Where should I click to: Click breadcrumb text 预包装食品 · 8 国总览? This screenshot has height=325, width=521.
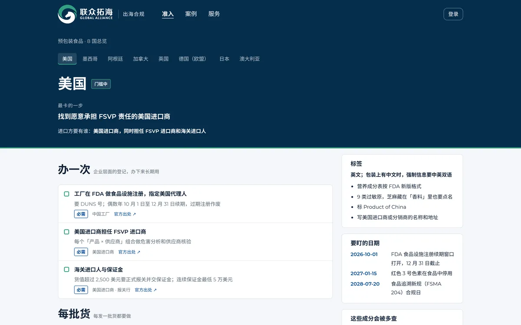coord(82,41)
